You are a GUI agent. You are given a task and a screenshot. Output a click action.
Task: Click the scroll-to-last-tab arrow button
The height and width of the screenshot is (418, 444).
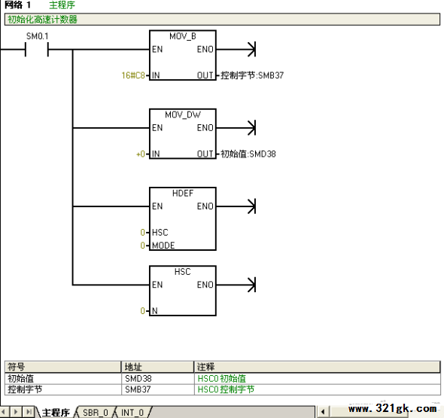29,411
